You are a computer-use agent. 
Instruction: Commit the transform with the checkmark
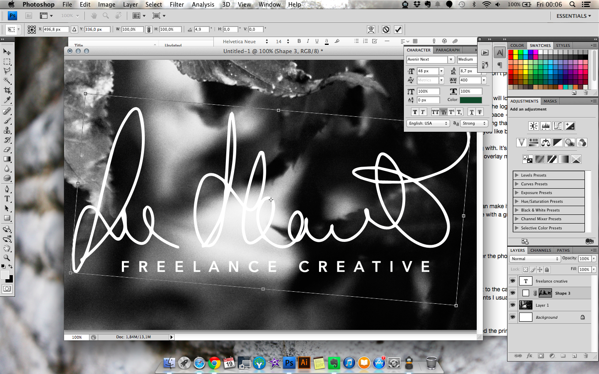(x=398, y=30)
